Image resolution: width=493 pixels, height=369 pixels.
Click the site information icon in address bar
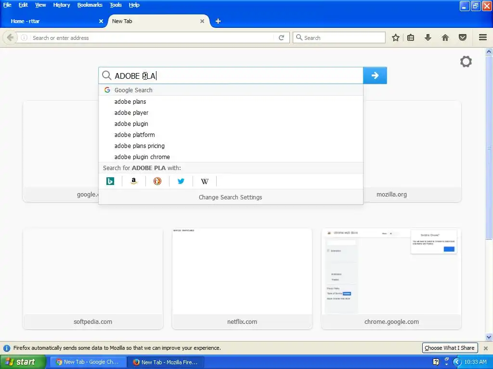(x=24, y=37)
